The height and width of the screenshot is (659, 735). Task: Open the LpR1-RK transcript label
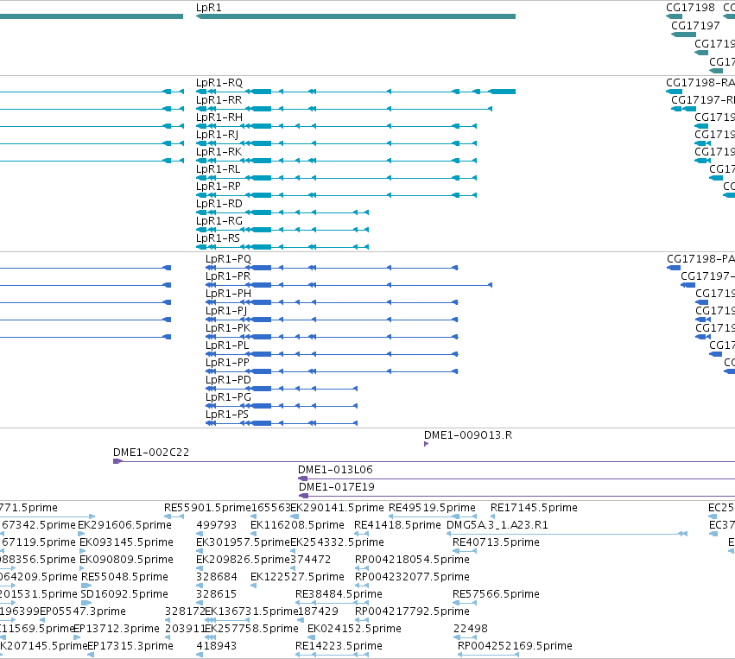(219, 152)
